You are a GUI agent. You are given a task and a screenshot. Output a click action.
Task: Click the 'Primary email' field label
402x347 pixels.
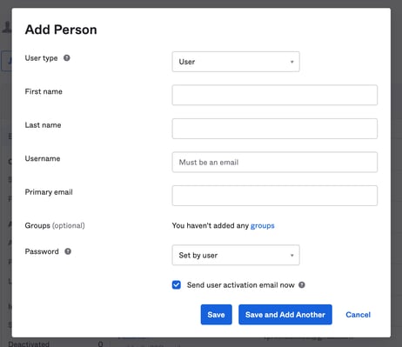click(x=49, y=192)
